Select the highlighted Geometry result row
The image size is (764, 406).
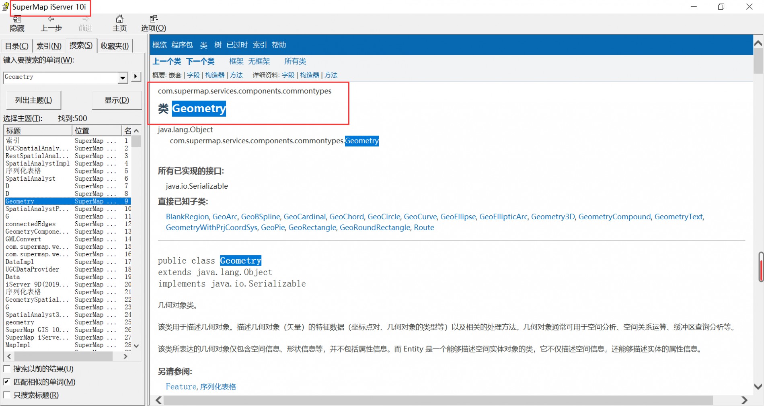[x=67, y=201]
